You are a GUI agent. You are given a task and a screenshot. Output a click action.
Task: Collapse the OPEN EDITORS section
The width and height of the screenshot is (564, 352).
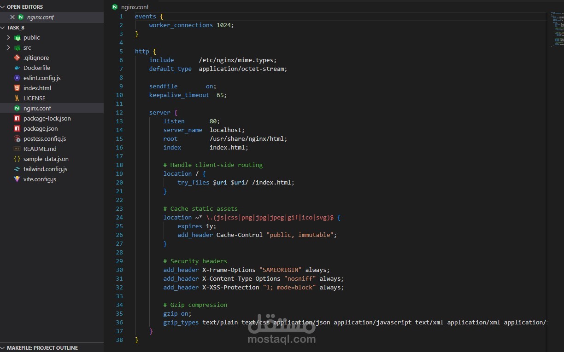(3, 7)
